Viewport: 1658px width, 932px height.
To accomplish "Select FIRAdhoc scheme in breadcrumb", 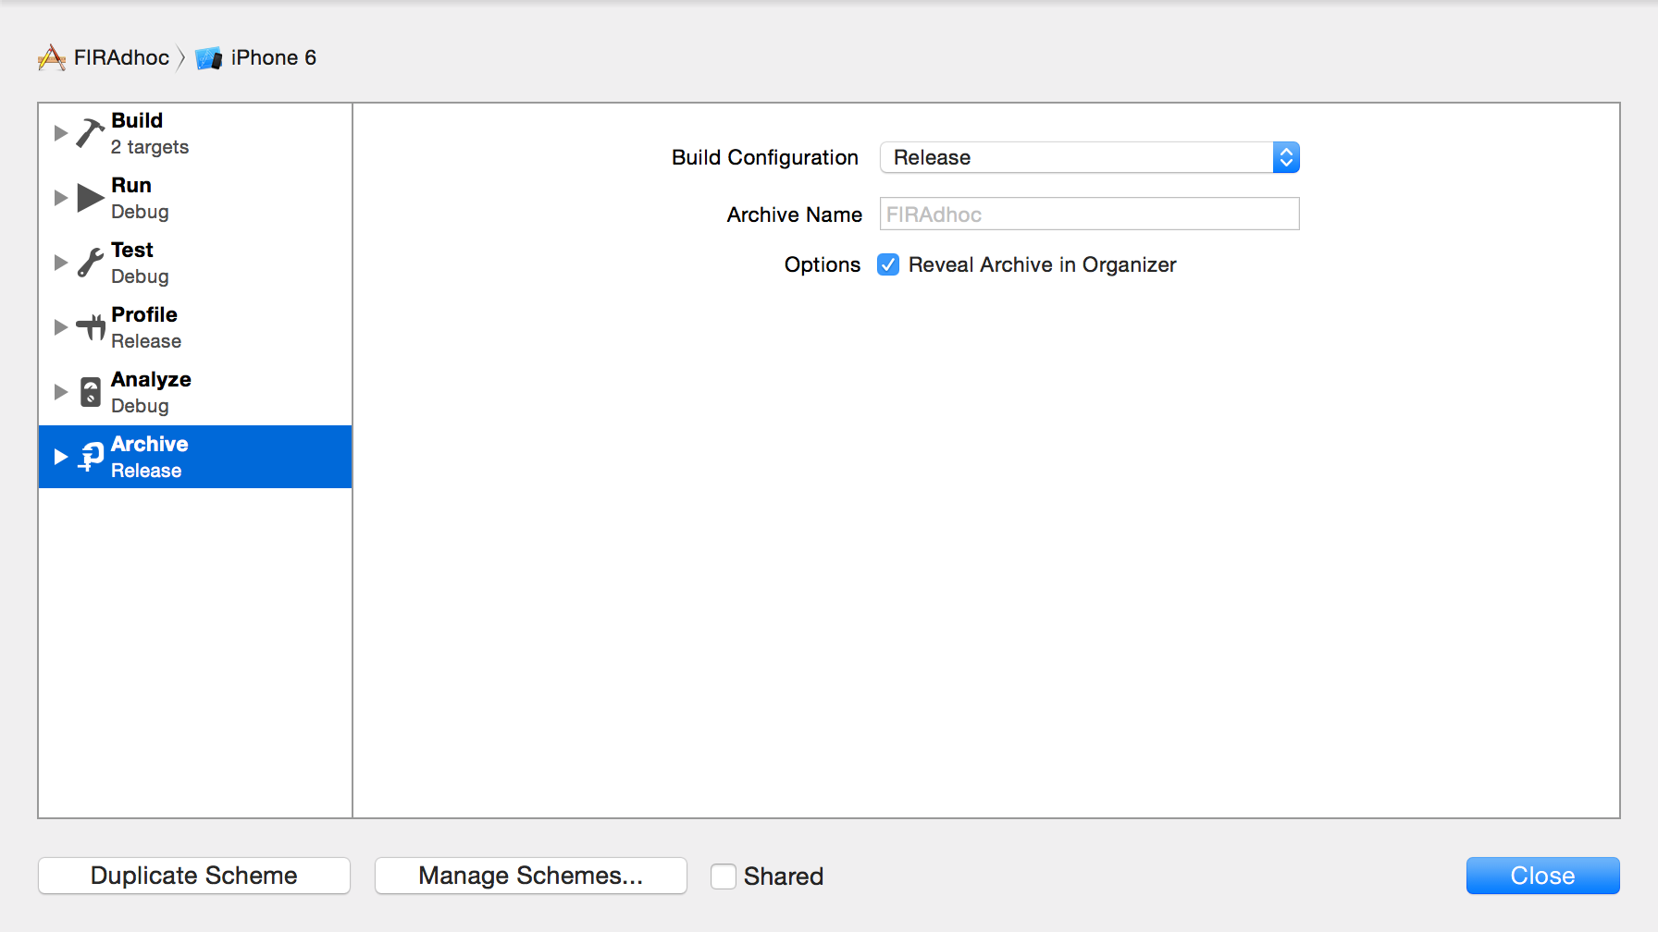I will (104, 57).
